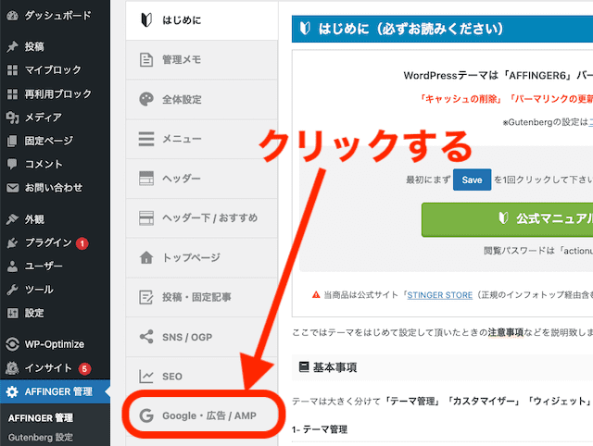Click the speech bubble icon beside コメント
Screen dimensions: 593x446
coord(12,165)
